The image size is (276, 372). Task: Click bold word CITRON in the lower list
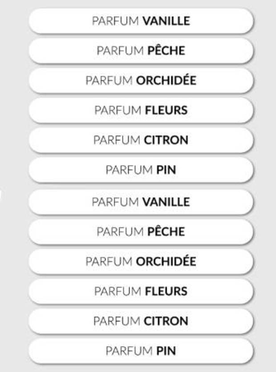[166, 321]
